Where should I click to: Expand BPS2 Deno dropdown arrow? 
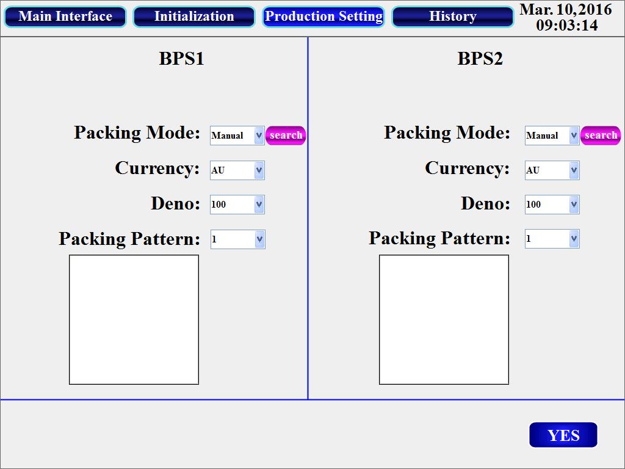574,205
